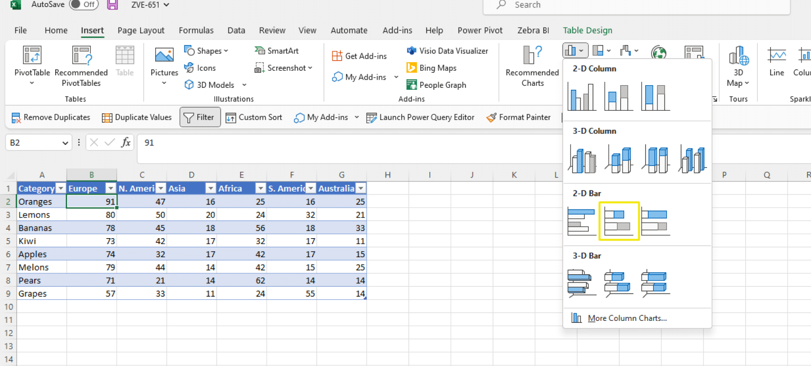811x366 pixels.
Task: Open the Name Box dropdown
Action: (x=65, y=143)
